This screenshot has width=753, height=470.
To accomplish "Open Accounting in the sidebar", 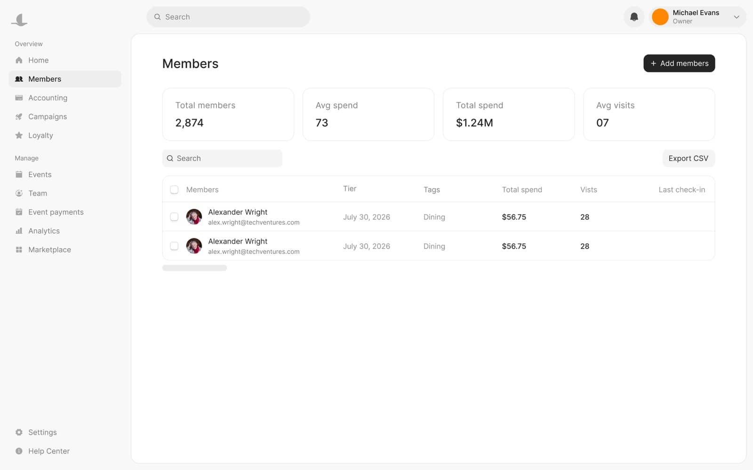I will click(x=65, y=98).
